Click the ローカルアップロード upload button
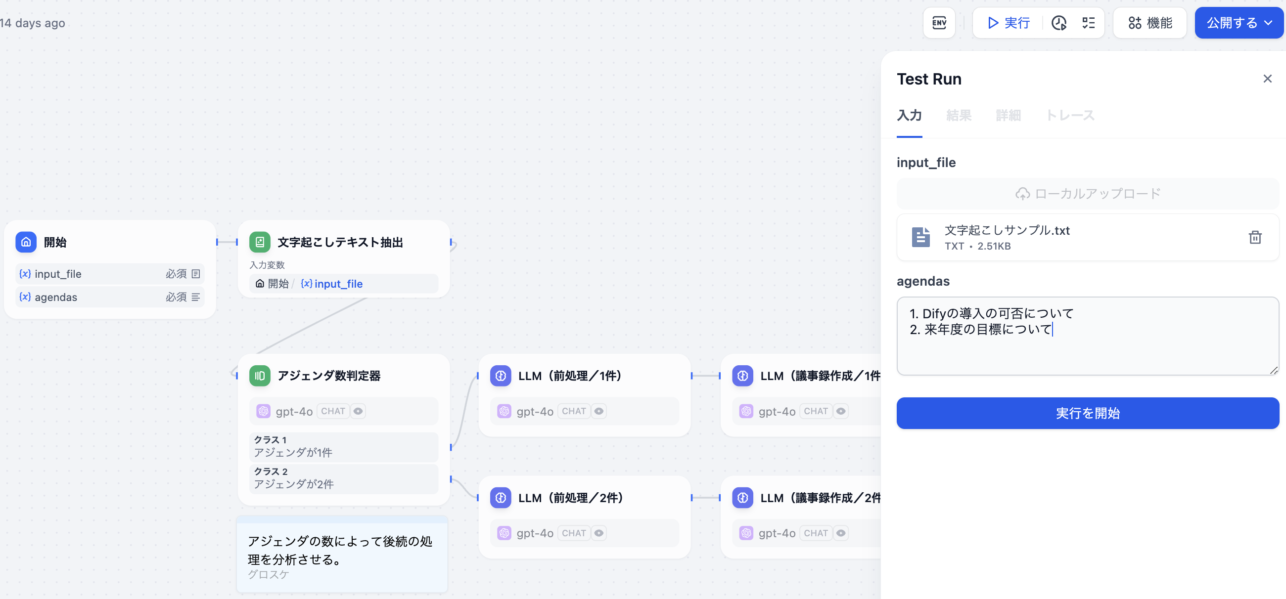Image resolution: width=1286 pixels, height=599 pixels. click(x=1087, y=194)
